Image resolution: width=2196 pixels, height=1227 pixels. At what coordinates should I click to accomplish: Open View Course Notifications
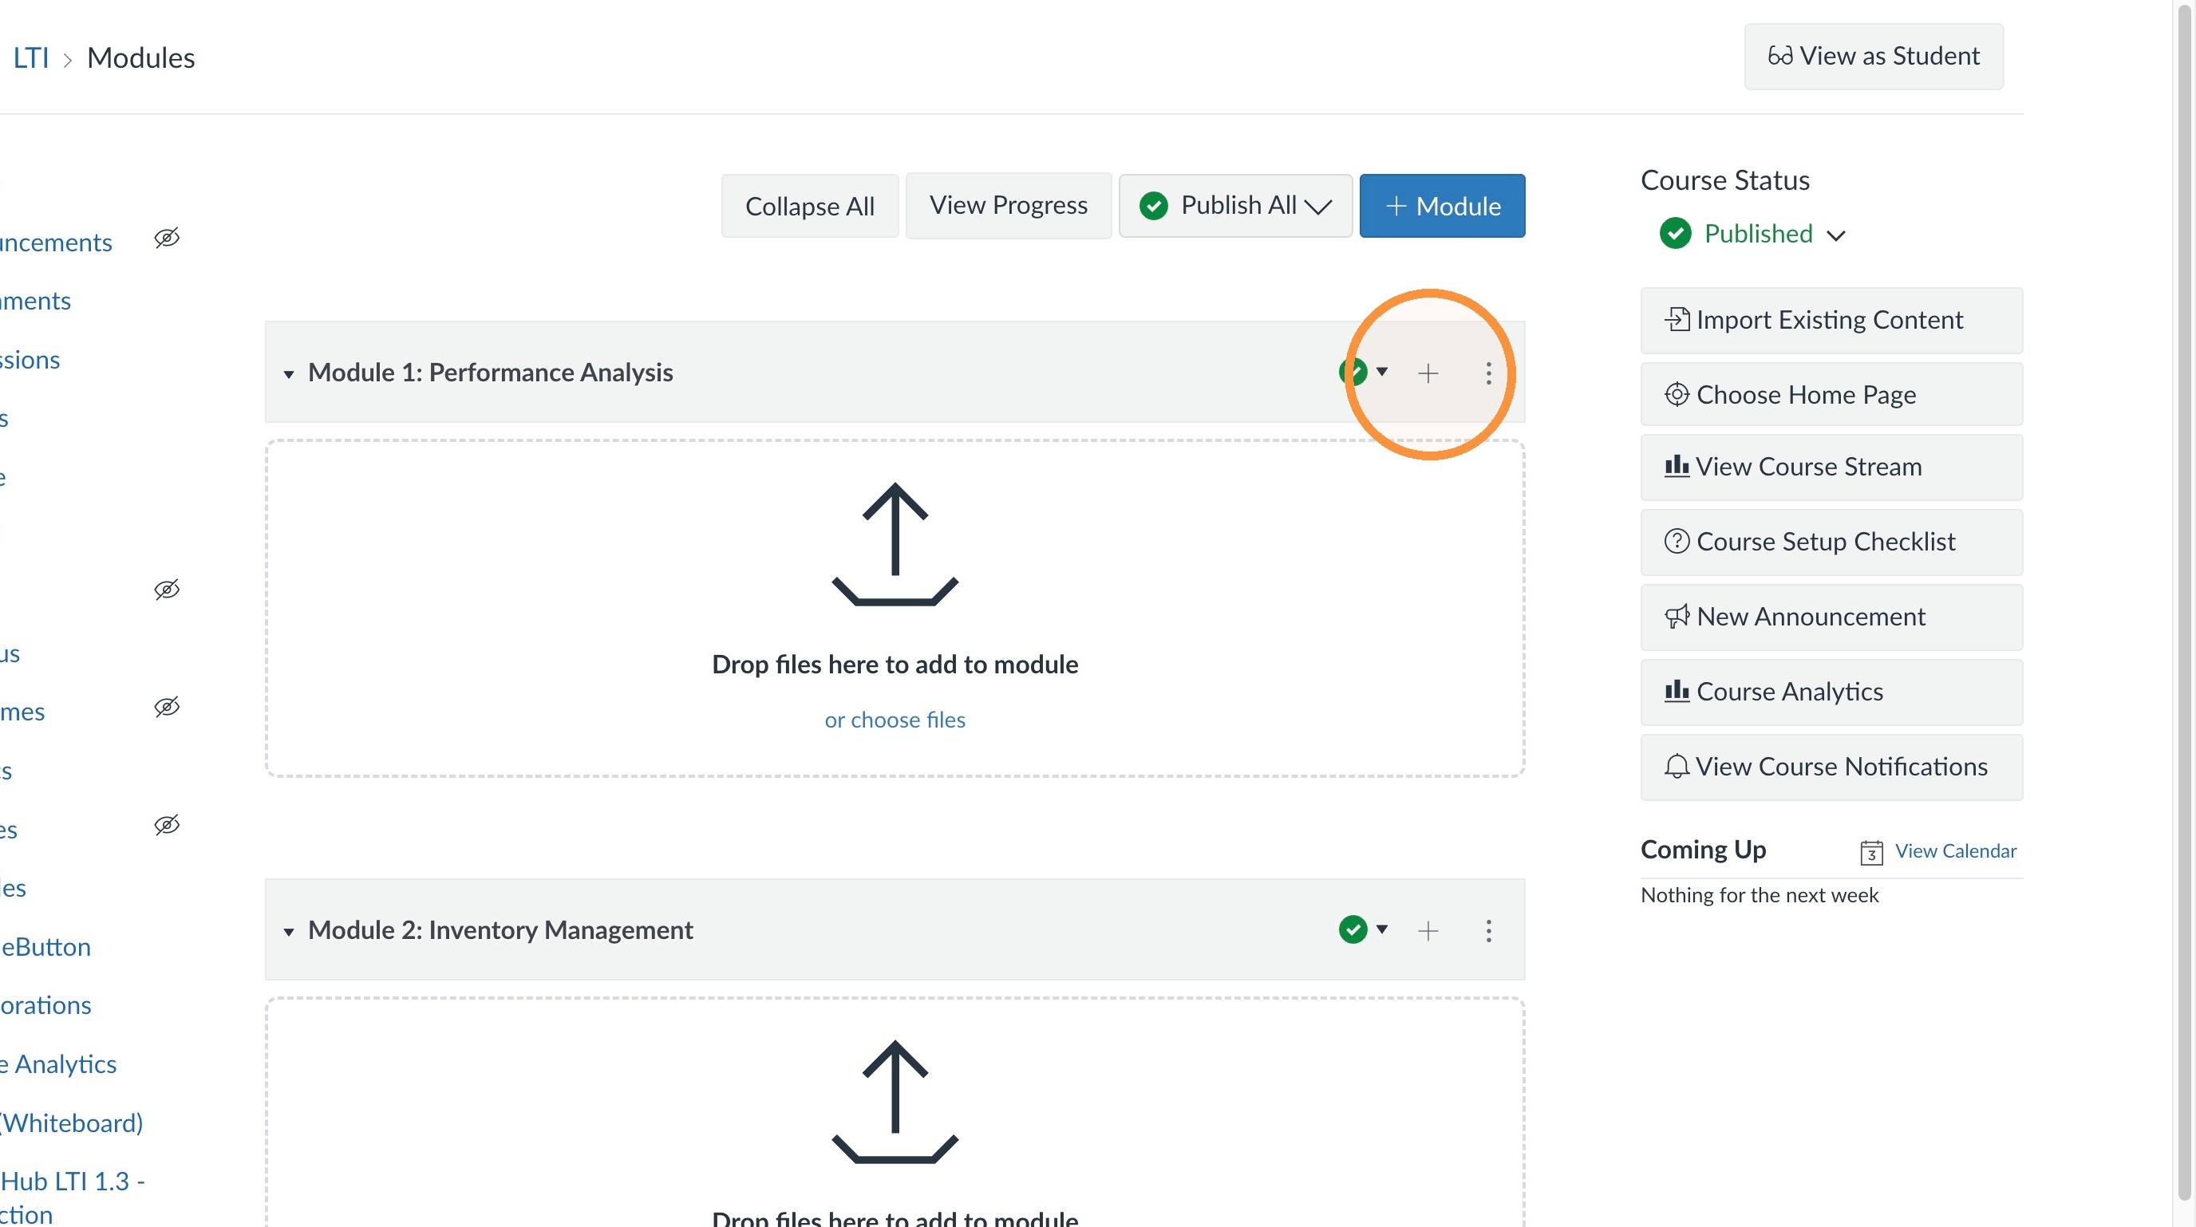point(1831,767)
